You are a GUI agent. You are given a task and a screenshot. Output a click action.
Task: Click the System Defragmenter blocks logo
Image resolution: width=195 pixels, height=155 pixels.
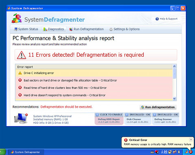[x=17, y=18]
